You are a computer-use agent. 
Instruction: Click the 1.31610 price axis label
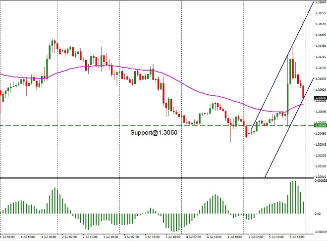click(321, 24)
